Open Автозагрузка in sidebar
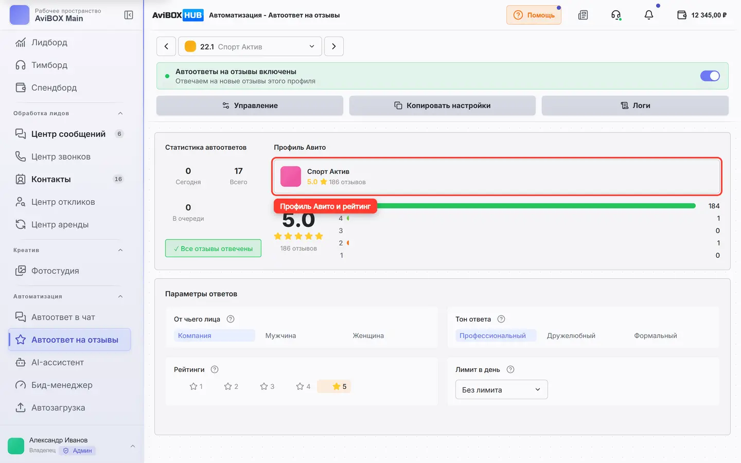Viewport: 741px width, 463px height. [x=69, y=407]
